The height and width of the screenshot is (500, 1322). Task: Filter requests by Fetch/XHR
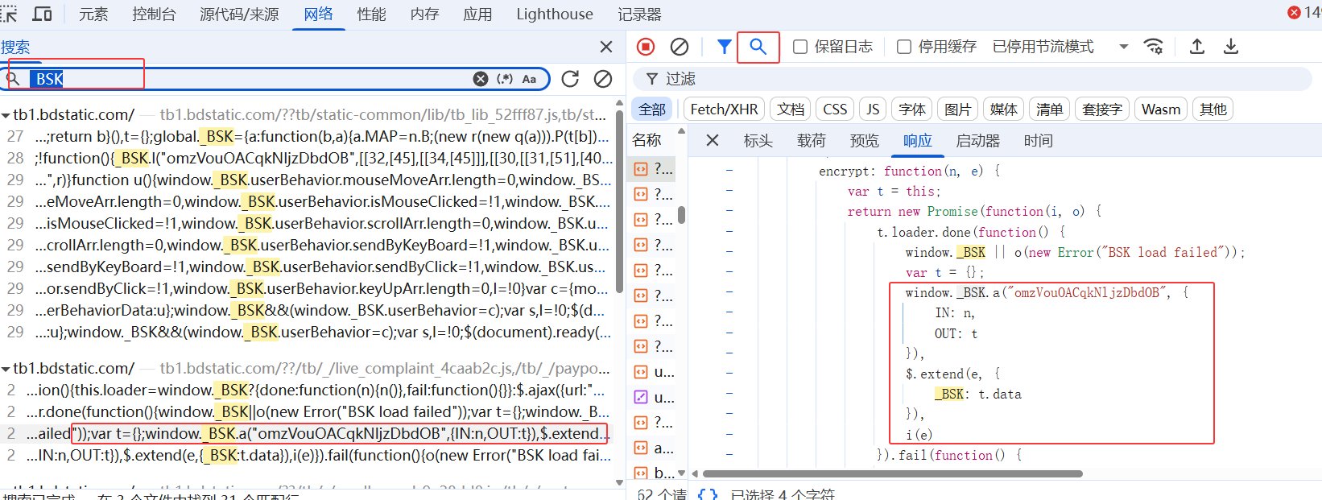pos(724,110)
